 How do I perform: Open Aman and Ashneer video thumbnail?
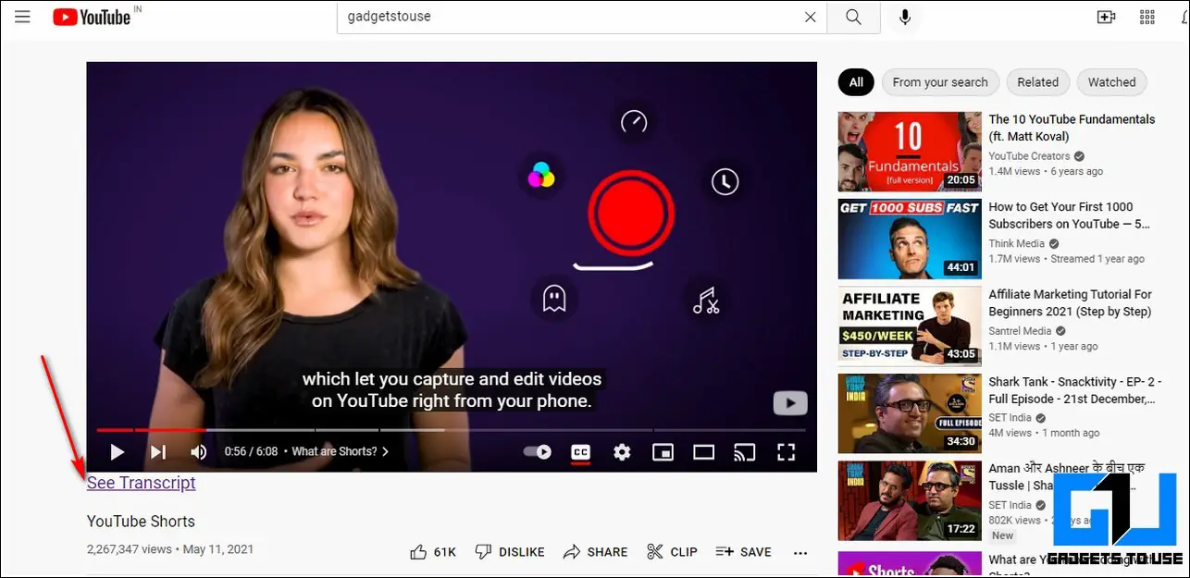910,500
